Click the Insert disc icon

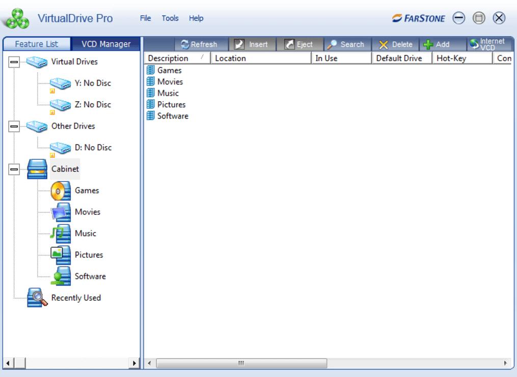(239, 44)
